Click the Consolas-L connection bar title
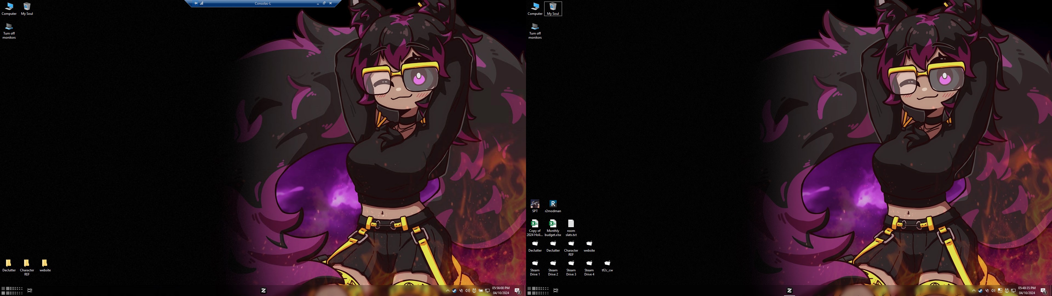Viewport: 1052px width, 296px height. [263, 3]
